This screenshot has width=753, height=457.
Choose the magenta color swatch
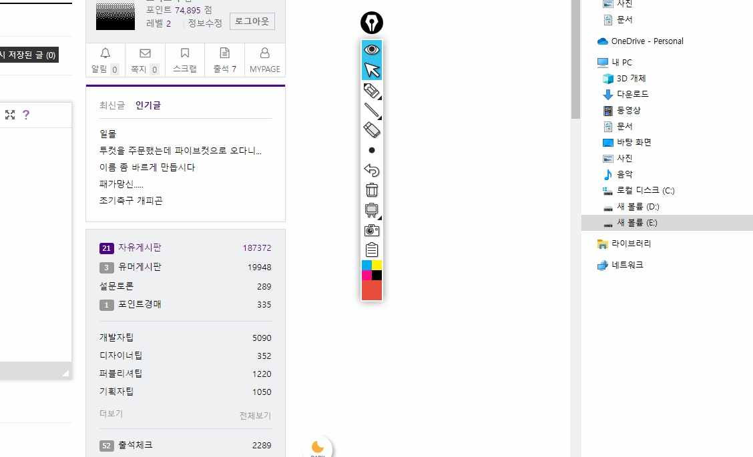[366, 275]
